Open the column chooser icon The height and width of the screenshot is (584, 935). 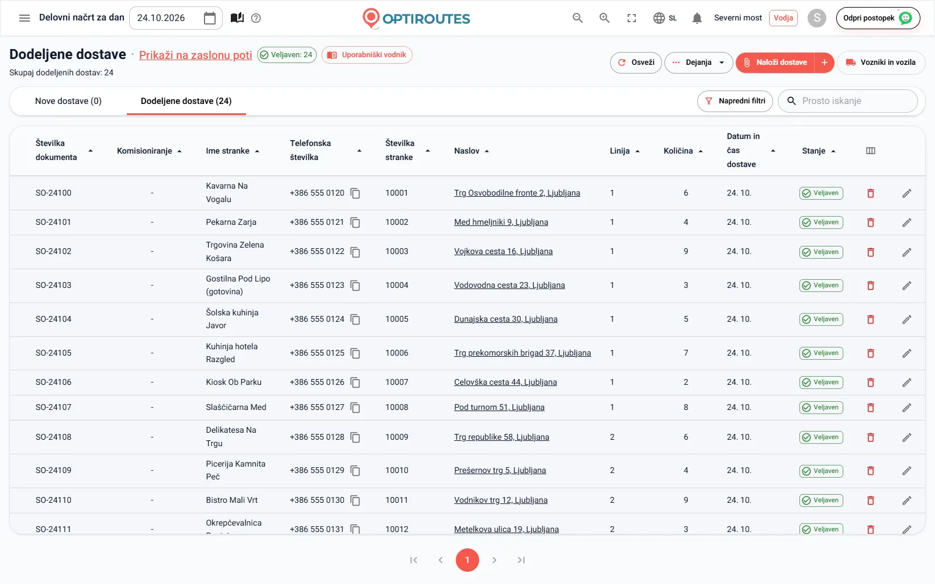coord(871,151)
